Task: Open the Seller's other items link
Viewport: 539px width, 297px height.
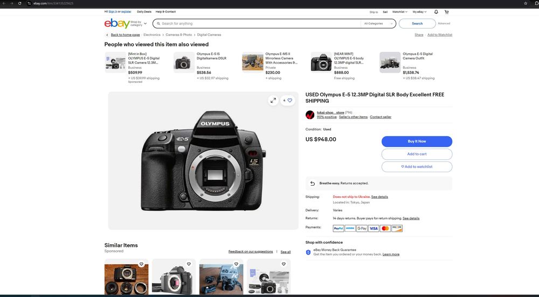Action: click(353, 117)
